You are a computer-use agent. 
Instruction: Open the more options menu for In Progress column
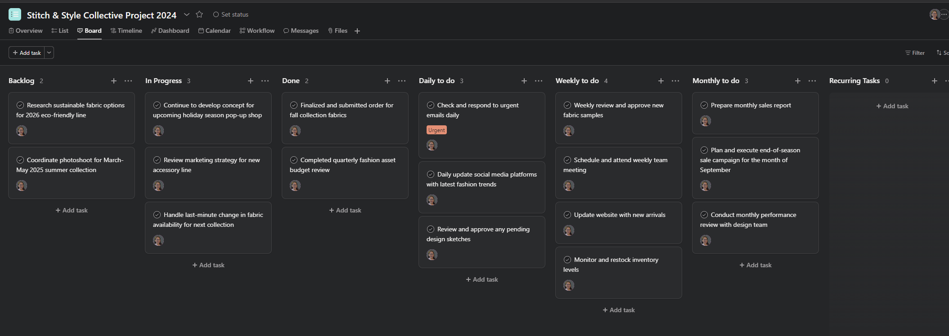click(x=265, y=81)
